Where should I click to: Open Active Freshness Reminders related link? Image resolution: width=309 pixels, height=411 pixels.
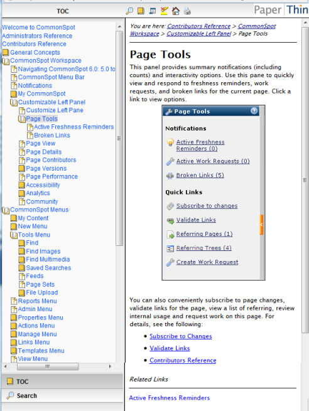tap(169, 398)
